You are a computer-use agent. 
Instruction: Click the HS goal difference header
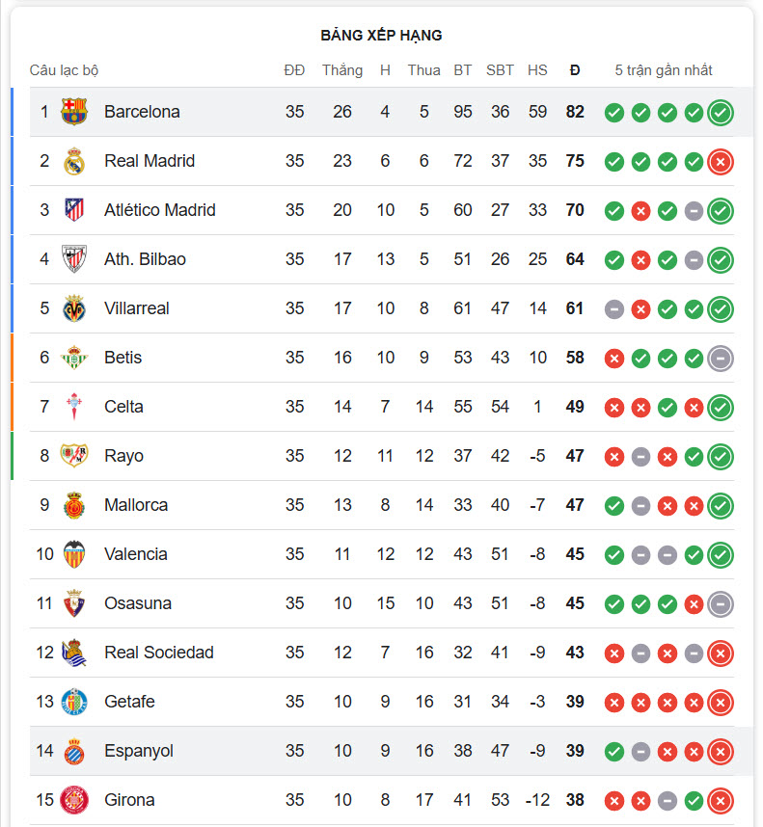tap(537, 70)
